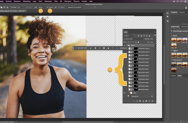The height and width of the screenshot is (123, 188).
Task: Open the Plug-ins menu
Action: point(76,1)
